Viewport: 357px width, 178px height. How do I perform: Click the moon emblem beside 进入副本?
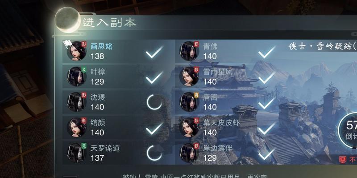pyautogui.click(x=68, y=20)
